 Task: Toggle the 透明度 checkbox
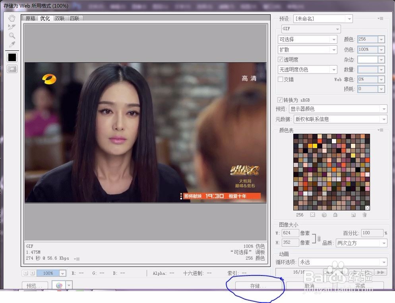click(x=280, y=60)
